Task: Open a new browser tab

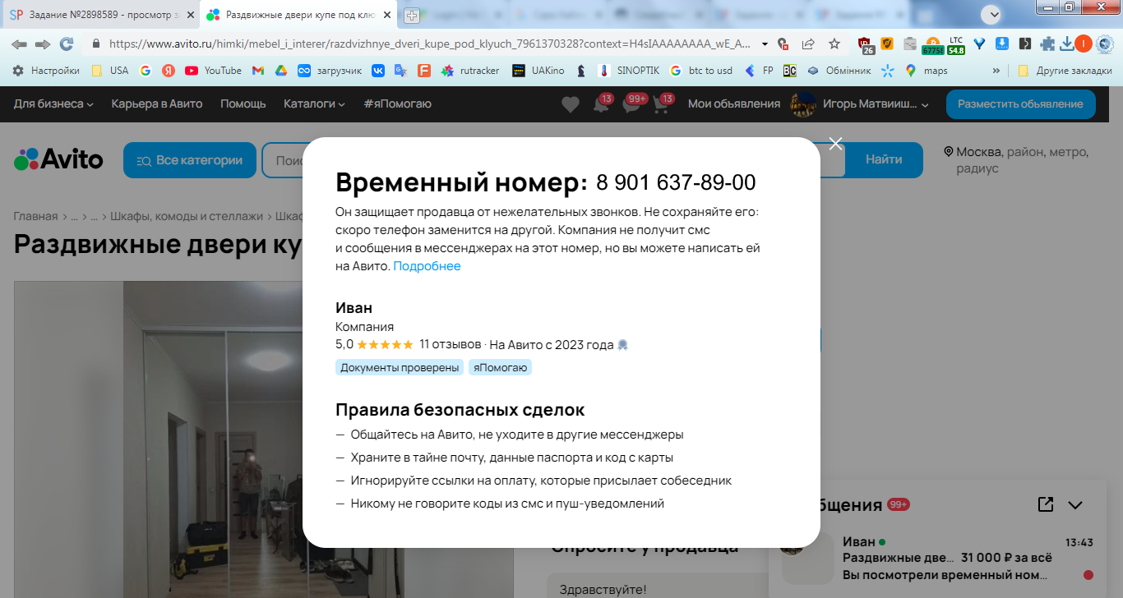Action: pyautogui.click(x=411, y=16)
